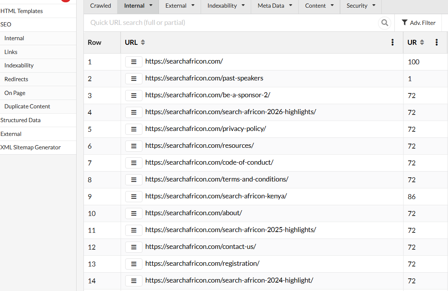Expand the External tab dropdown arrow

193,5
